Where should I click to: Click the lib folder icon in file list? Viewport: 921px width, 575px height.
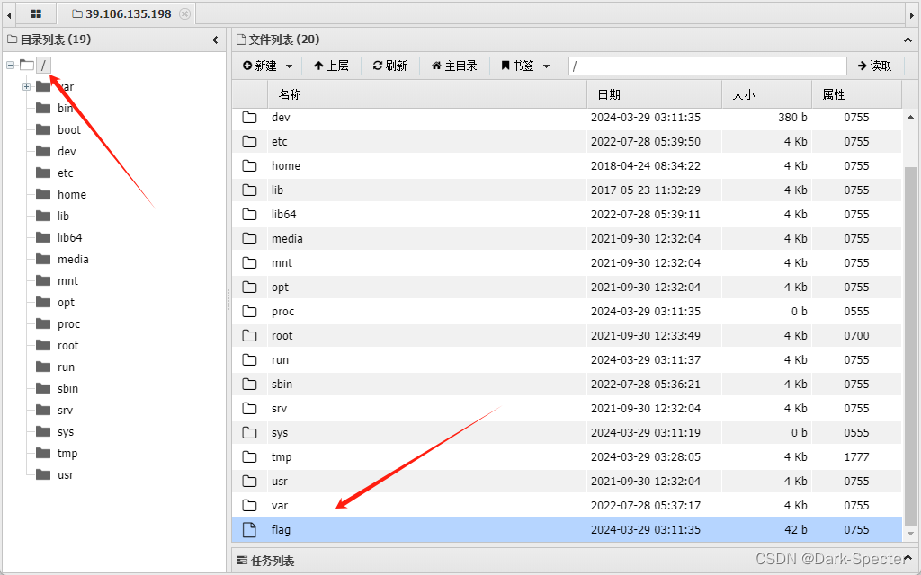click(250, 190)
